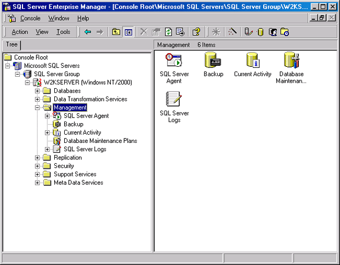Select Replication label in tree

pyautogui.click(x=68, y=158)
